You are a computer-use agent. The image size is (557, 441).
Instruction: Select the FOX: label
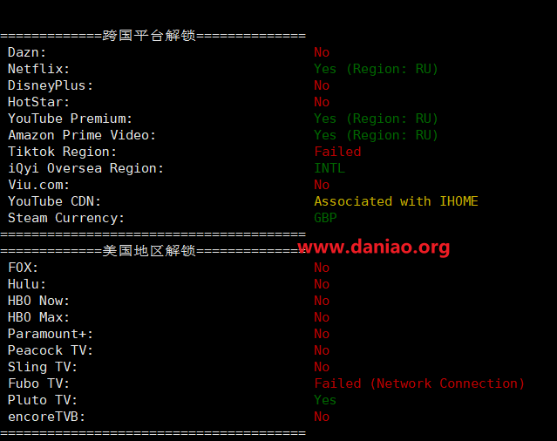[x=23, y=268]
